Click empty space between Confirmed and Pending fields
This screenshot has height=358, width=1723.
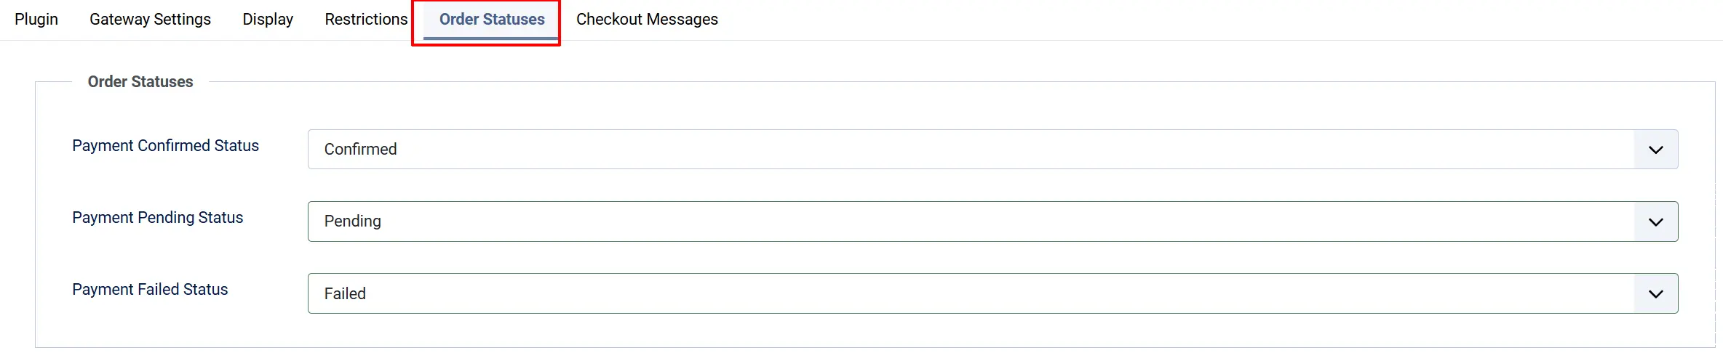tap(992, 185)
